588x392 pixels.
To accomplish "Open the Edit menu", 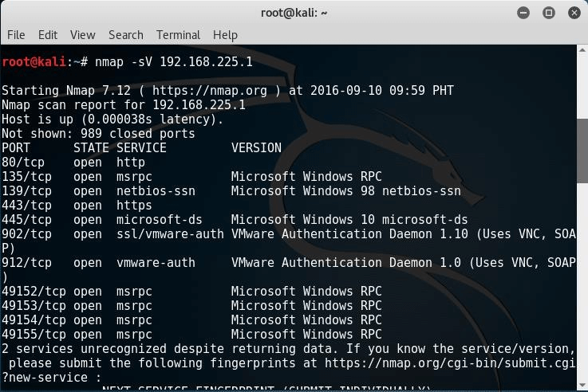I will point(48,35).
